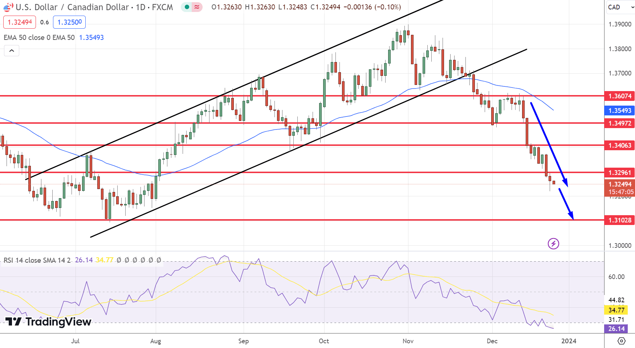Open chart settings gear in the bottom corner
The image size is (635, 348).
coord(622,341)
